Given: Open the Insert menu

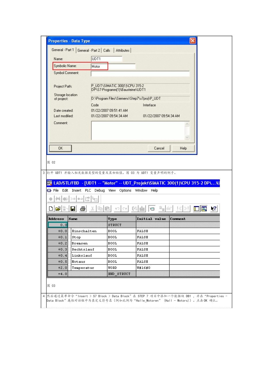Looking at the screenshot, I should (76, 191).
